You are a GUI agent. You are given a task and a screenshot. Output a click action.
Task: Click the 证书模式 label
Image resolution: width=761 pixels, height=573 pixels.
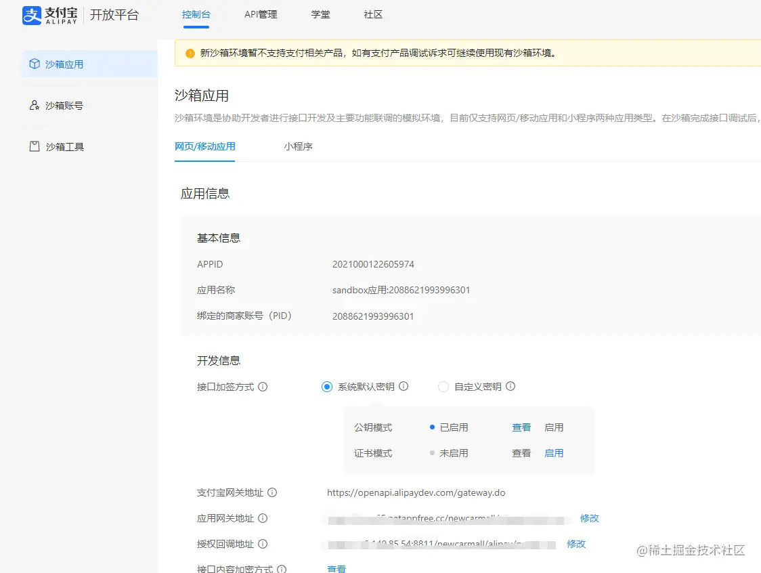click(373, 453)
